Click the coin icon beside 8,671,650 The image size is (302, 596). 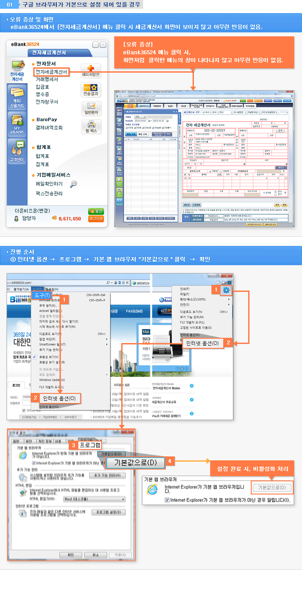click(x=54, y=218)
